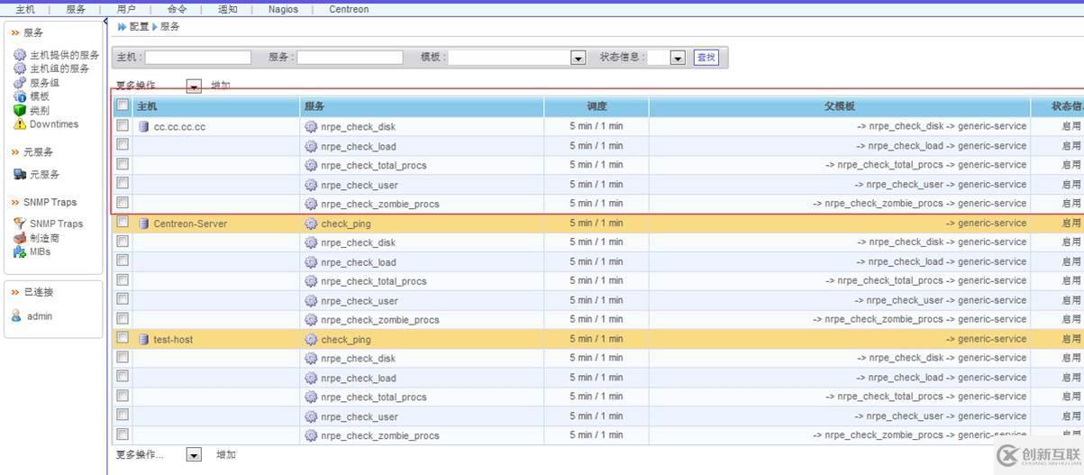Click gear icon of test-host check_ping
Image resolution: width=1084 pixels, height=475 pixels.
[311, 340]
